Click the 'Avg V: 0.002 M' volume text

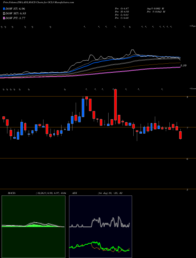point(156,9)
